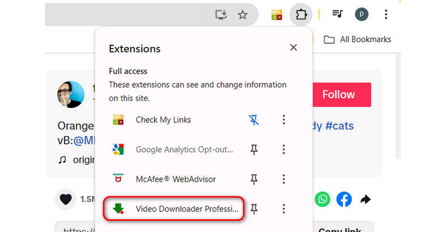Like the video with the heart icon
437x232 pixels.
point(66,199)
